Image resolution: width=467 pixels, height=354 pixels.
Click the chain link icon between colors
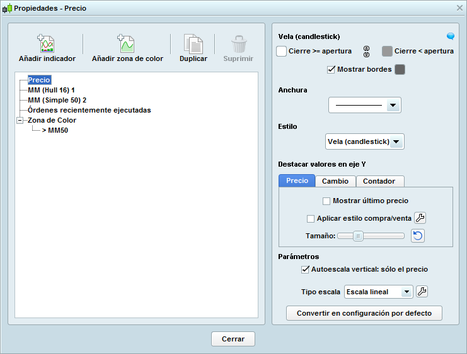[366, 52]
